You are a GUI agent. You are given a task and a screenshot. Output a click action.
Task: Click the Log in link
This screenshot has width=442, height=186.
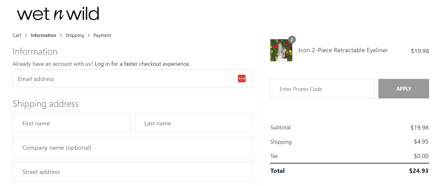pos(102,64)
